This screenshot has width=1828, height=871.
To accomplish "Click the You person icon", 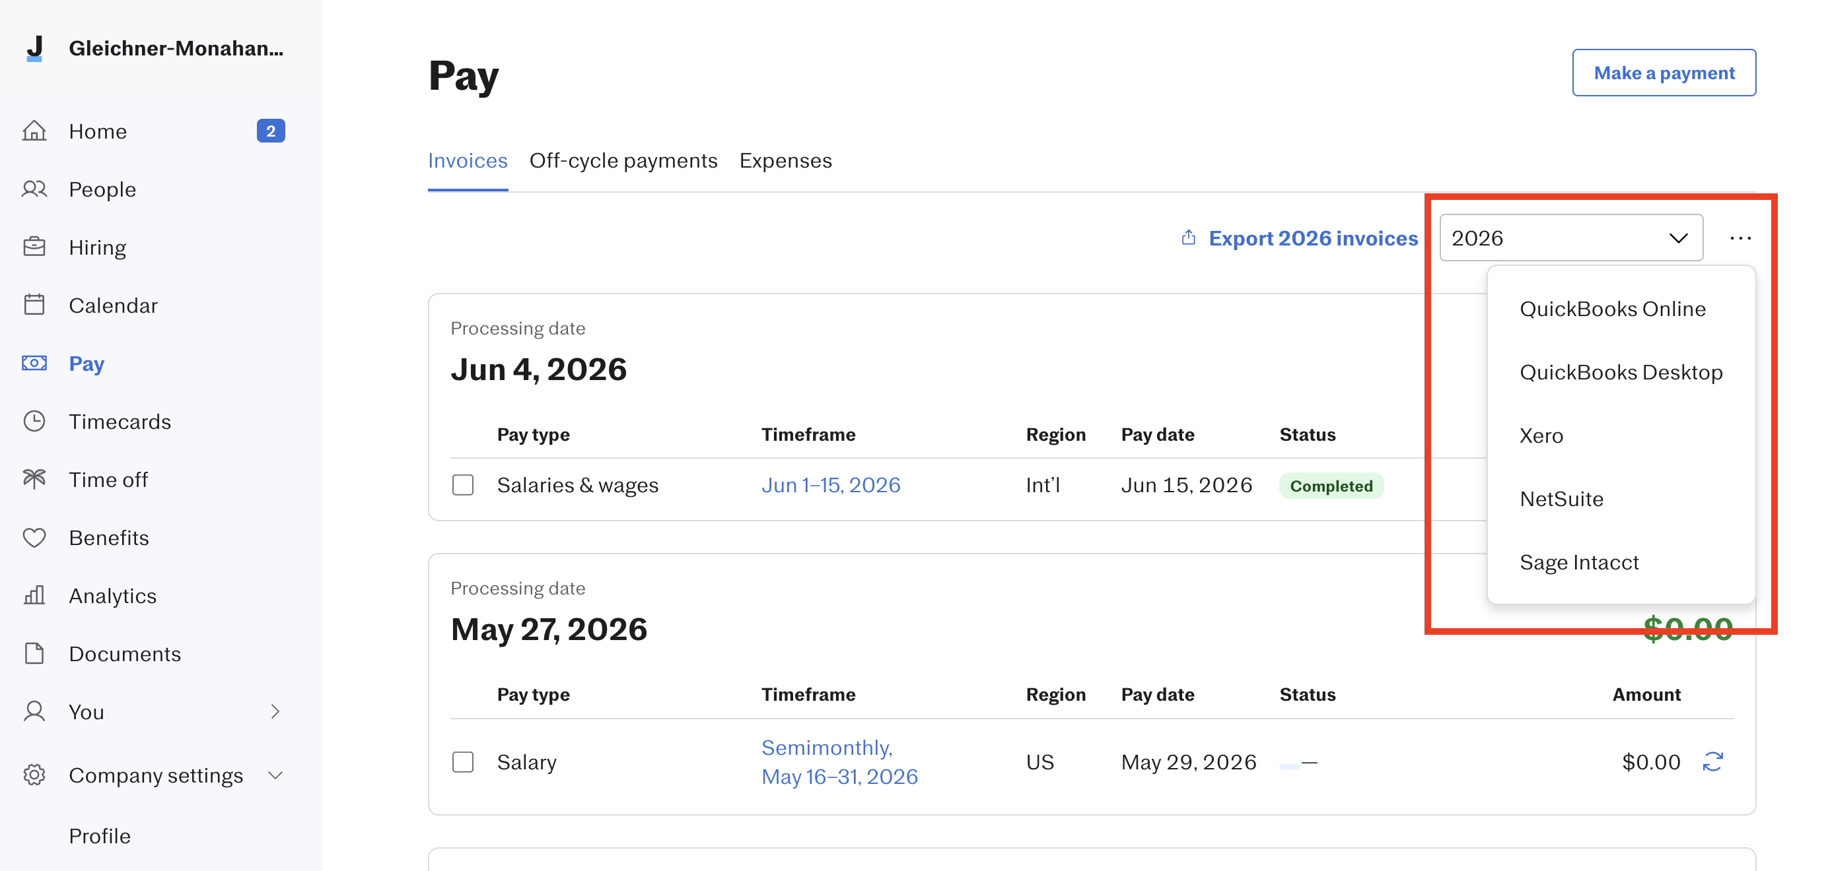I will click(34, 711).
